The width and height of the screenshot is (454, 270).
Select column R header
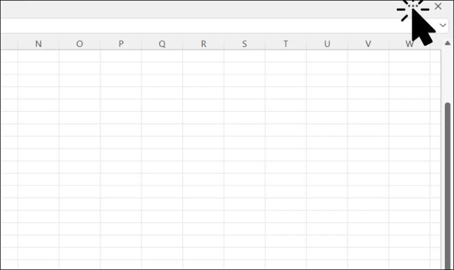tap(203, 44)
